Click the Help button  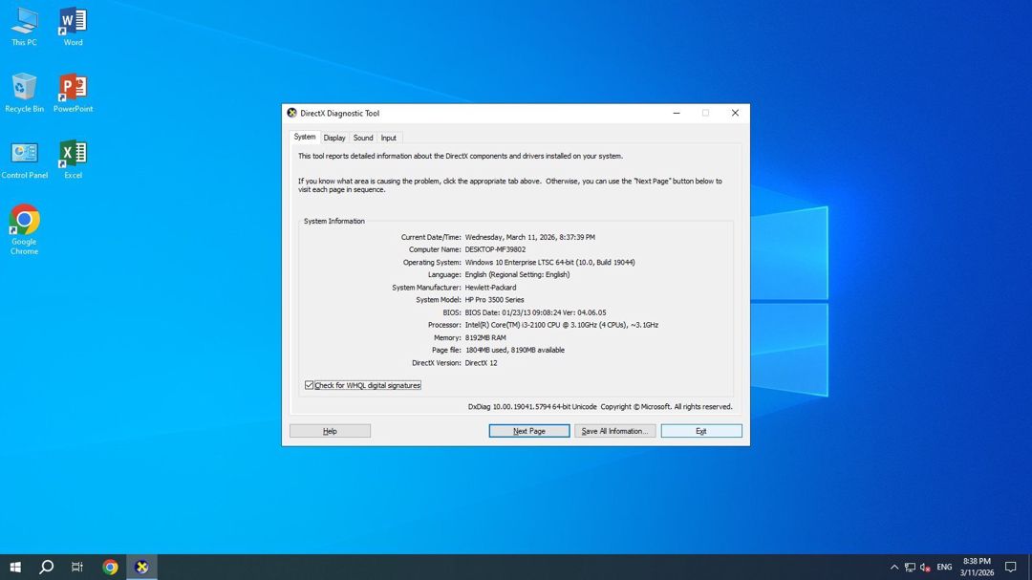(330, 431)
